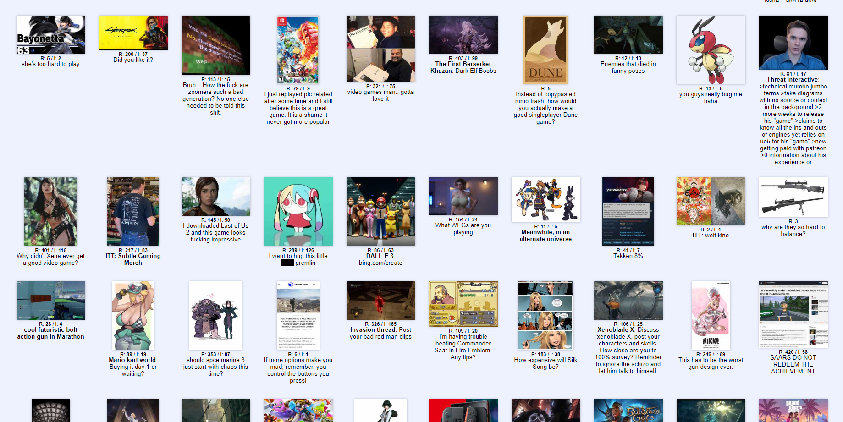Open The First Berserker Khazan thumbnail
The width and height of the screenshot is (843, 422).
463,35
